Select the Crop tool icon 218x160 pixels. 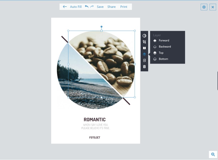(144, 42)
